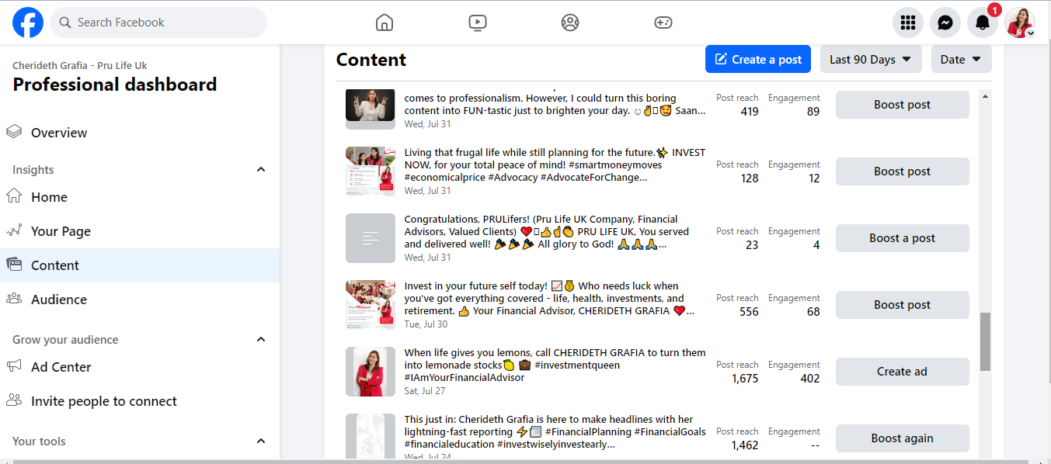Click Create ad for lemons post
1051x464 pixels.
click(903, 372)
